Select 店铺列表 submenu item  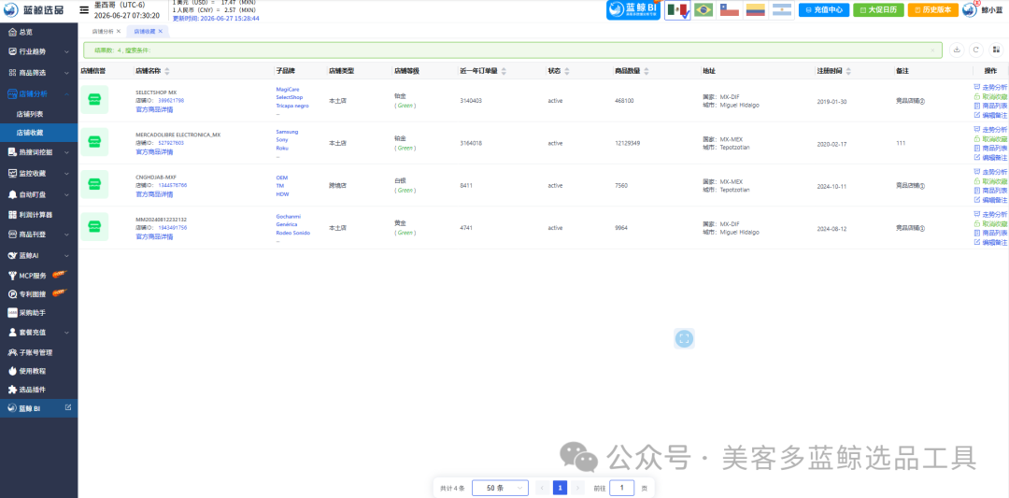coord(30,114)
